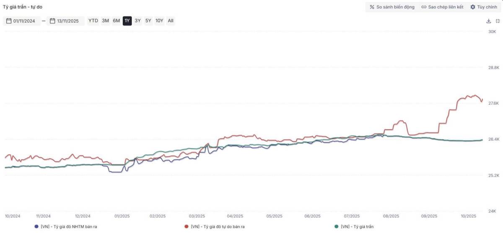The image size is (503, 233).
Task: Select the YTD time range
Action: pos(93,20)
